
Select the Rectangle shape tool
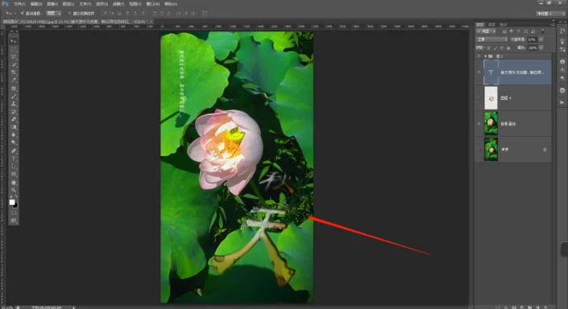tap(14, 174)
